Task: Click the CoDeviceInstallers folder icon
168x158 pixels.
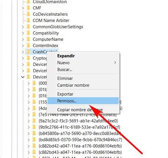Action: [x=28, y=14]
